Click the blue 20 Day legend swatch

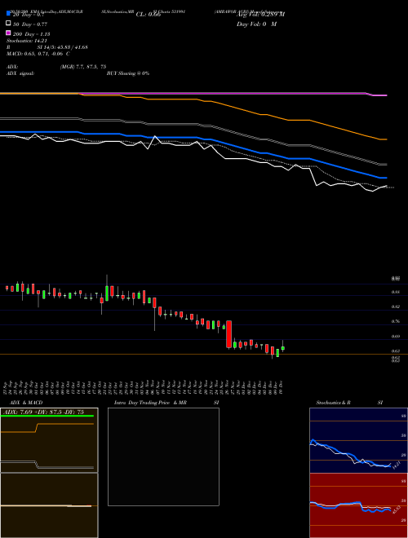point(8,14)
